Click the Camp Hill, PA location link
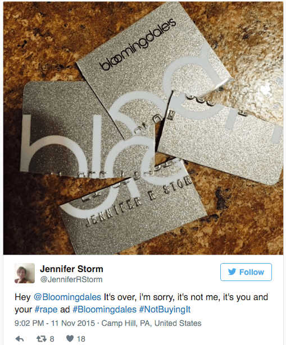The width and height of the screenshot is (286, 345). (151, 323)
